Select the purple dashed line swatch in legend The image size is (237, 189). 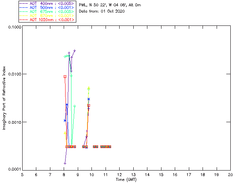click(x=24, y=3)
